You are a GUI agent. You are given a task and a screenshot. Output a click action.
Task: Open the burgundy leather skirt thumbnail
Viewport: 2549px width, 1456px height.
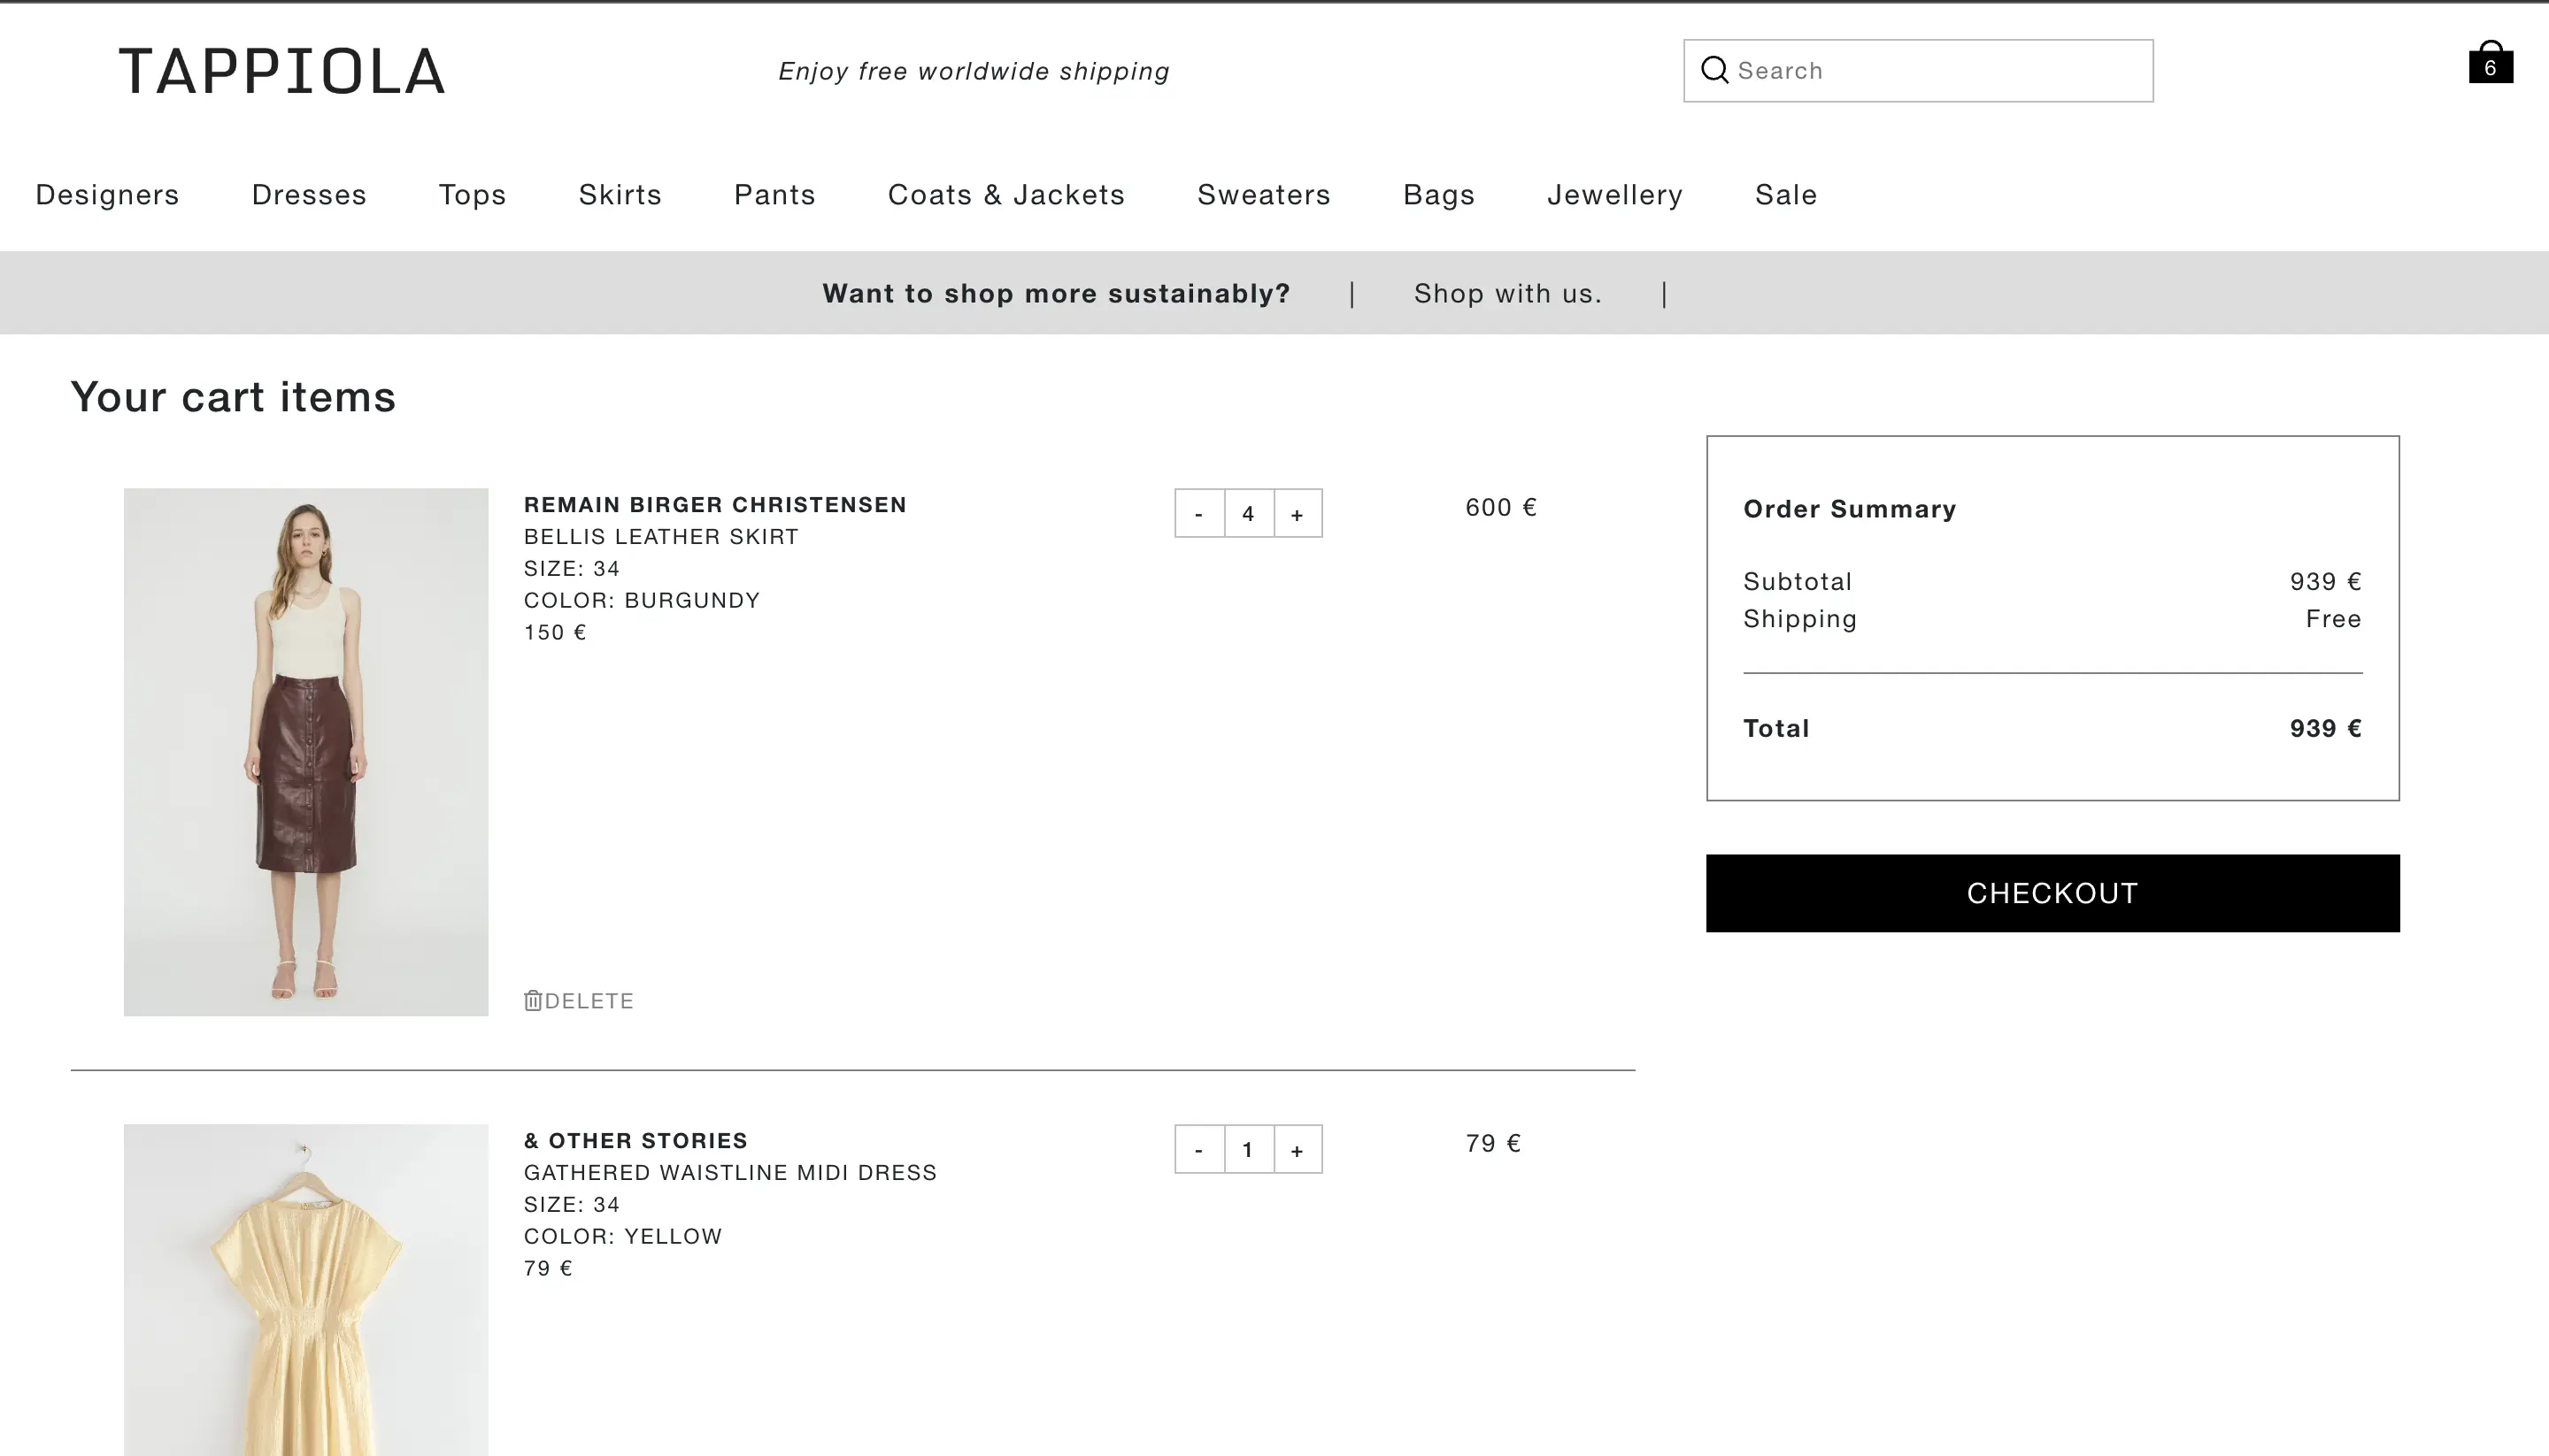click(306, 752)
